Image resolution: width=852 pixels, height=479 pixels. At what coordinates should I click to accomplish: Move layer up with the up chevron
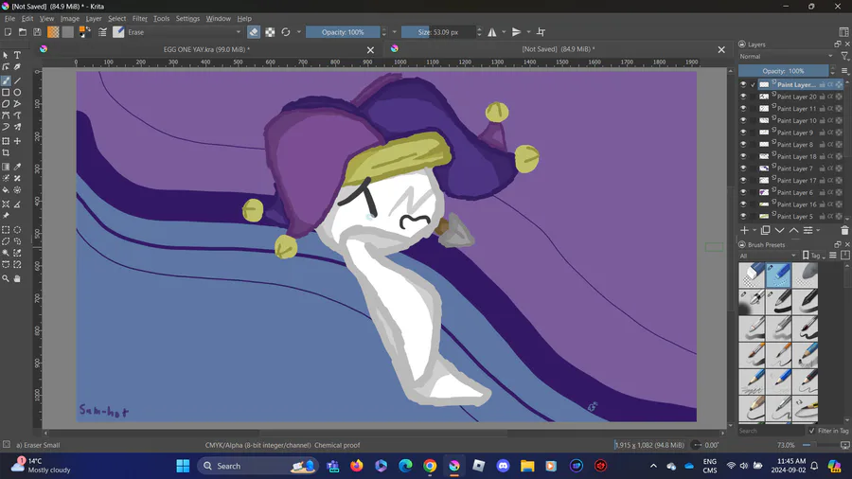point(794,230)
